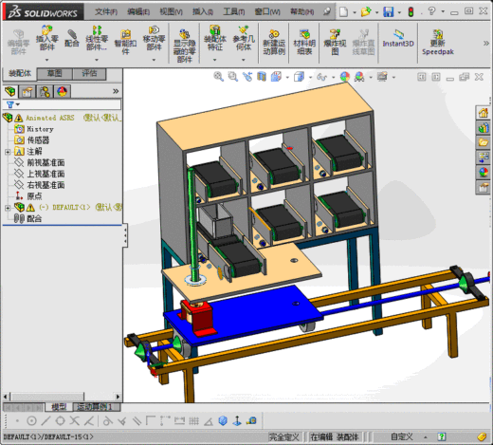Click right arrow of feature tree horizontal scrollbar
Screen dimensions: 493x445
[x=118, y=397]
